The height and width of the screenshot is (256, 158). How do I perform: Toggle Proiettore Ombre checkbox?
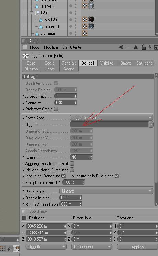coord(56,109)
